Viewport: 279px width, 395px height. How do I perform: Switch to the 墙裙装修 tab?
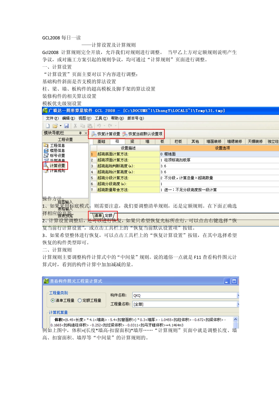pyautogui.click(x=235, y=142)
